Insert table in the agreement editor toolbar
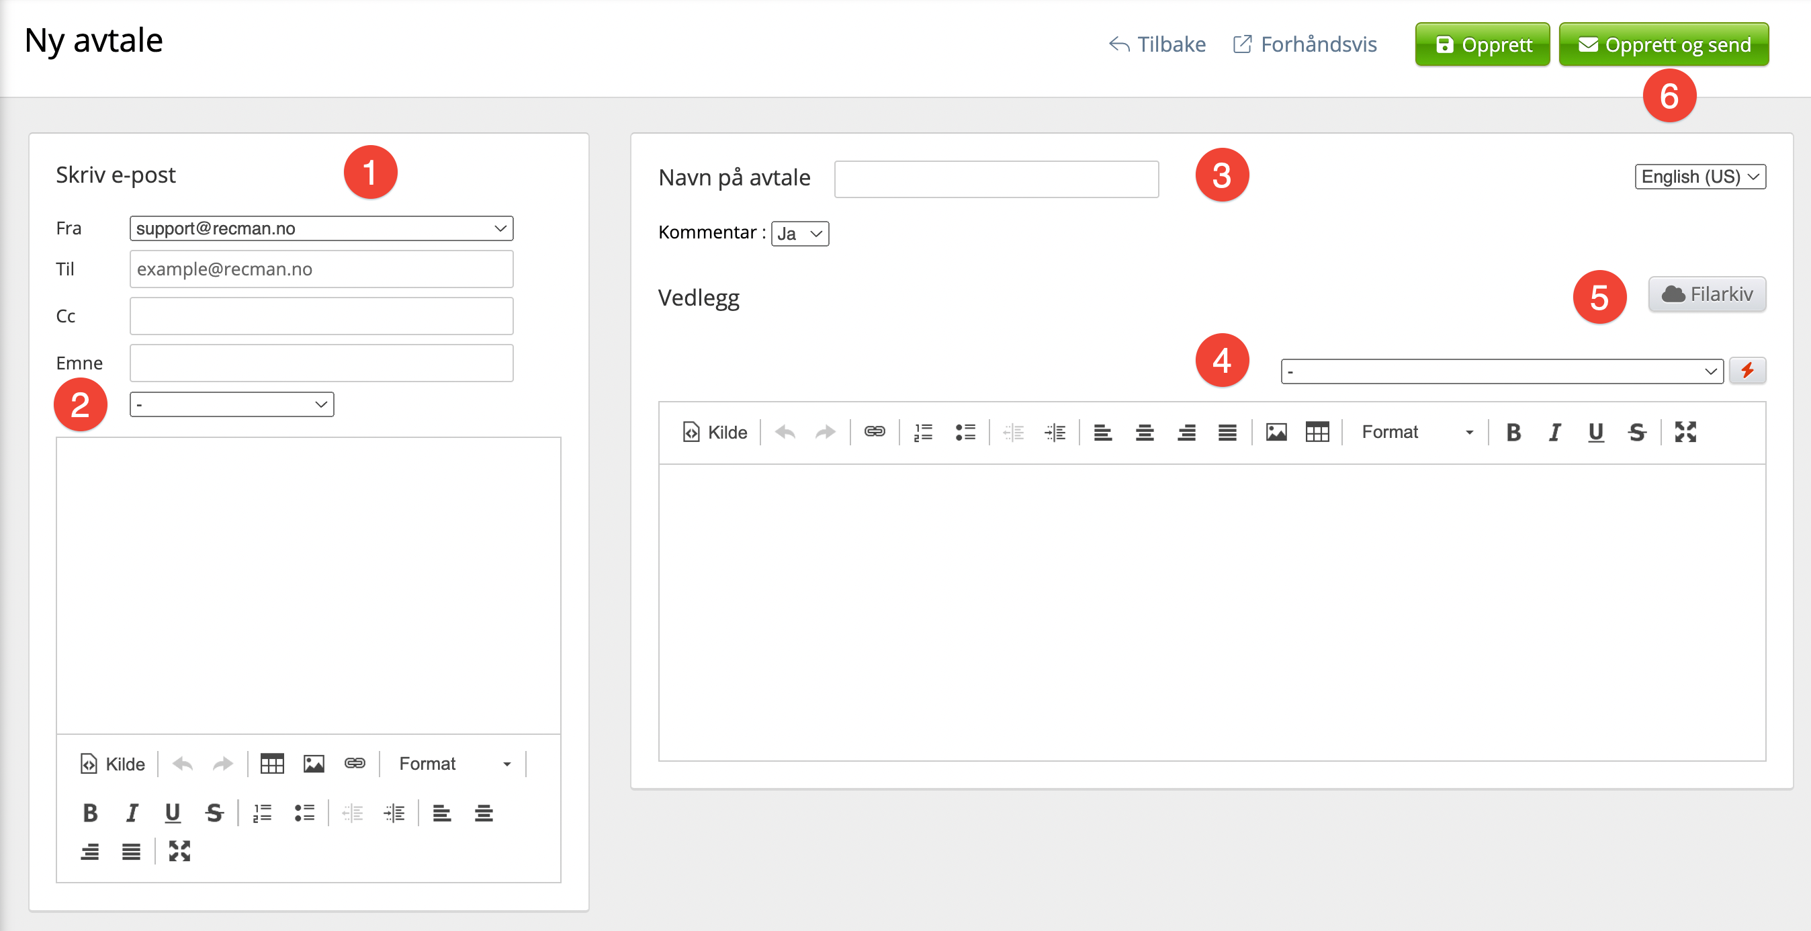This screenshot has width=1811, height=931. pyautogui.click(x=1317, y=432)
